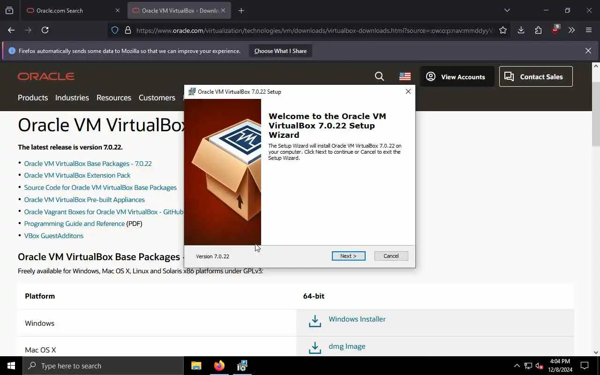
Task: Open network status tray icon
Action: pyautogui.click(x=528, y=366)
